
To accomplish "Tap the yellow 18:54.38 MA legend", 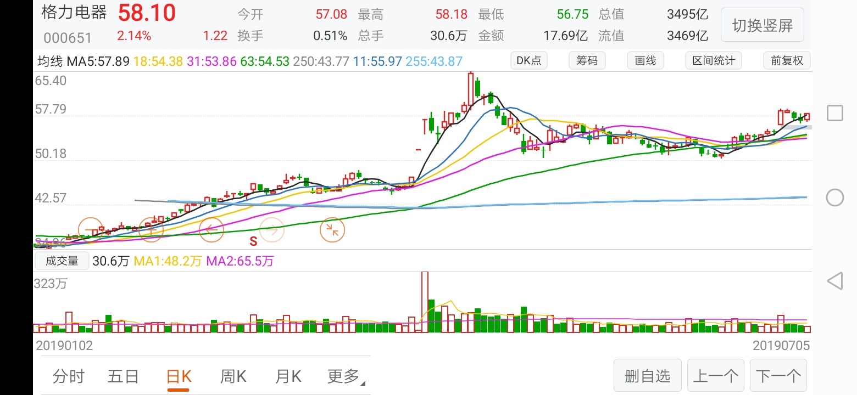I will click(158, 61).
